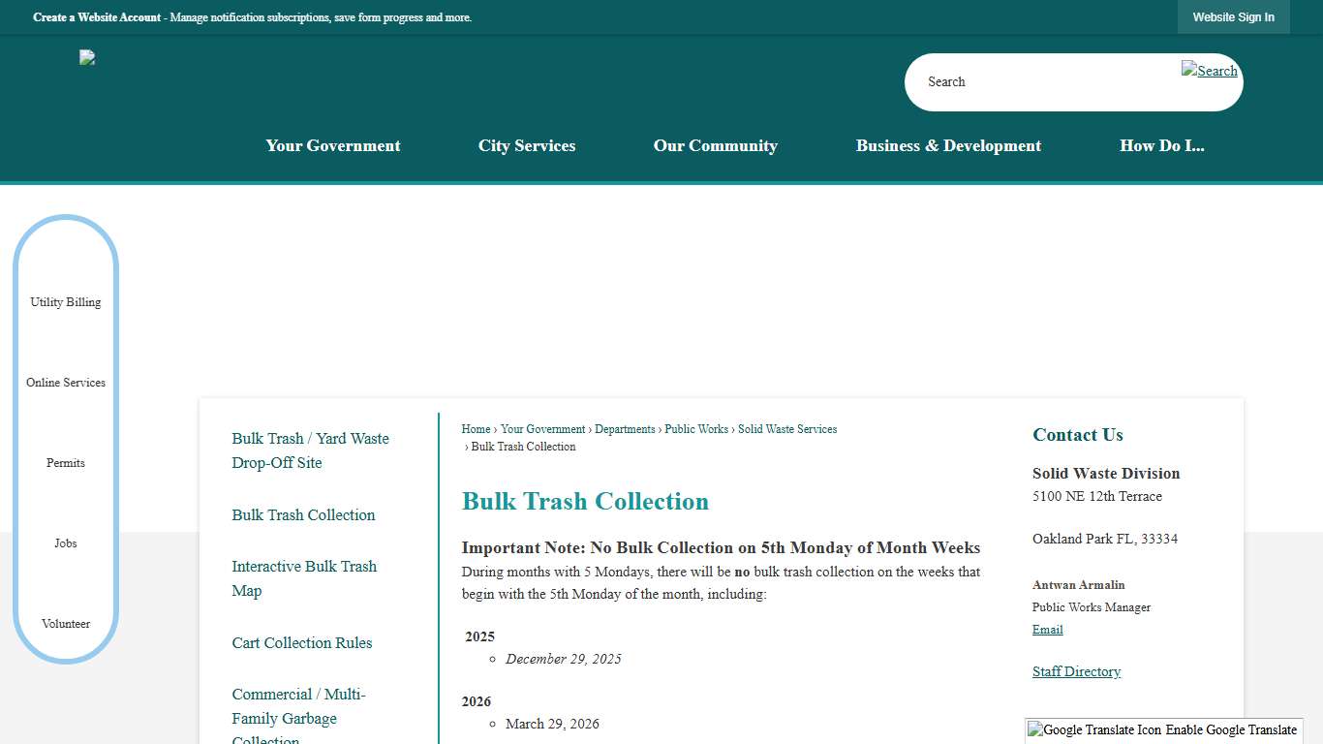Open the Your Government dropdown menu

(333, 145)
